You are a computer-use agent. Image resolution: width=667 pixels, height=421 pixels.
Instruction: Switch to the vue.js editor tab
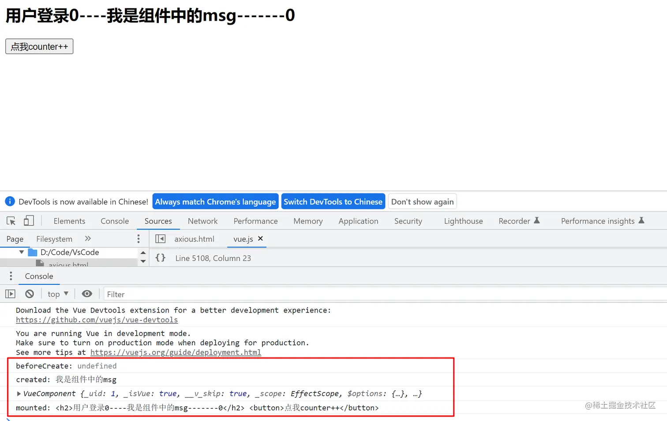243,239
